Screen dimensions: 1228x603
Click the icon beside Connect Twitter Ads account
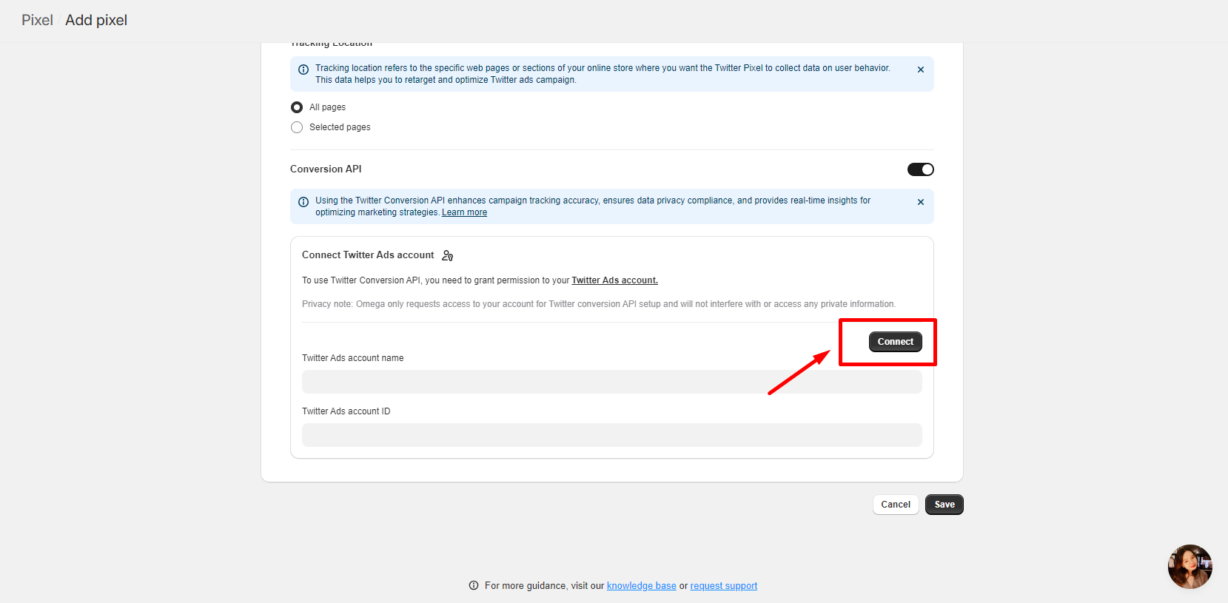pos(447,255)
